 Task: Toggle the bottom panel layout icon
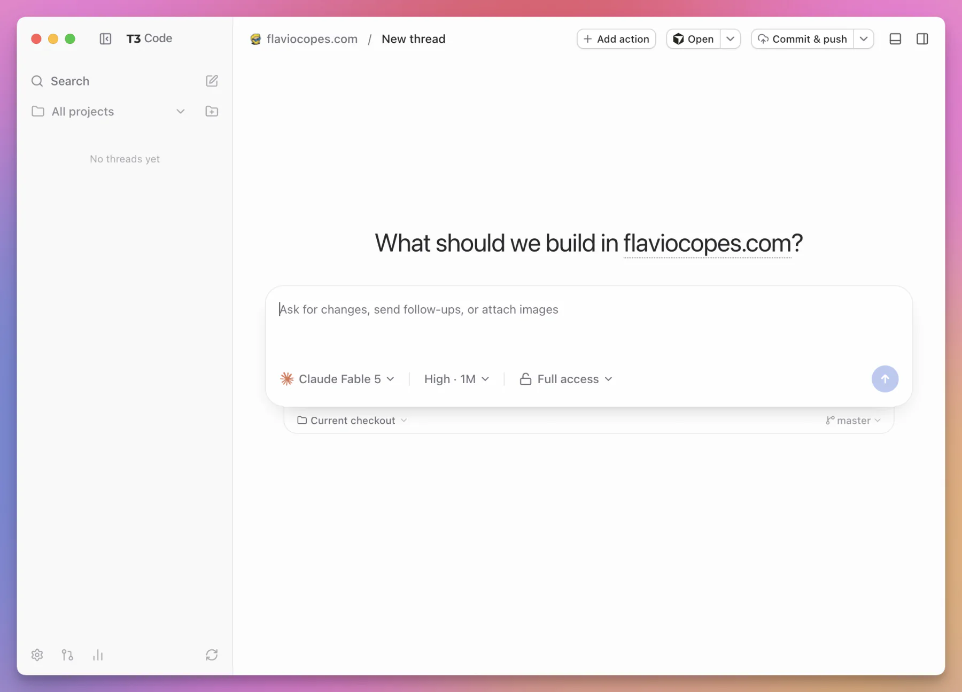[x=895, y=39]
